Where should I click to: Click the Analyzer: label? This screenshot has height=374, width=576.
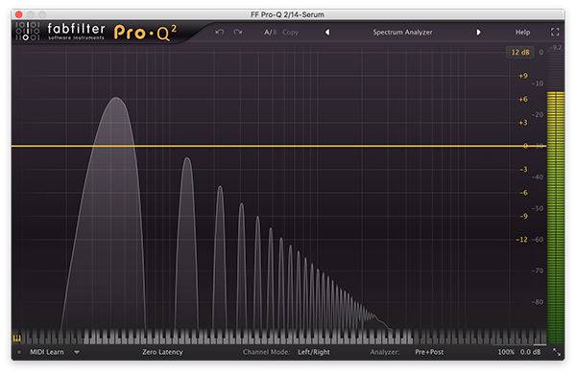coord(384,352)
